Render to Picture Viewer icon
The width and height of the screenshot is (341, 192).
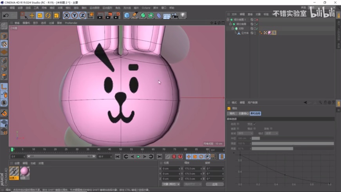[108, 15]
